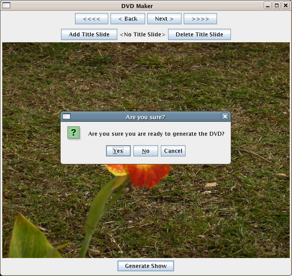Close the Are you sure dialog
This screenshot has width=292, height=276.
click(225, 116)
